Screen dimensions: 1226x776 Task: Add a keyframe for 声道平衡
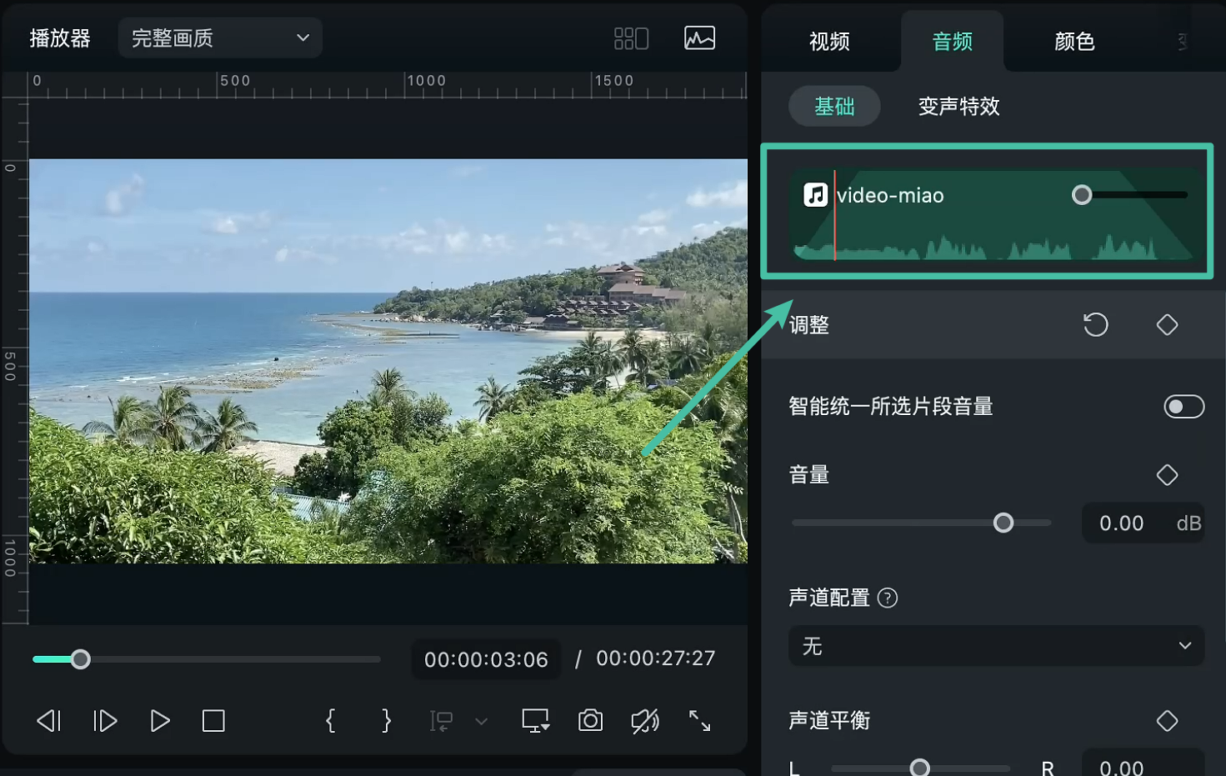(x=1167, y=720)
